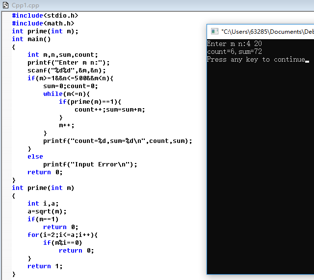
Task: Click the #include<stdio.h> line
Action: tap(45, 15)
